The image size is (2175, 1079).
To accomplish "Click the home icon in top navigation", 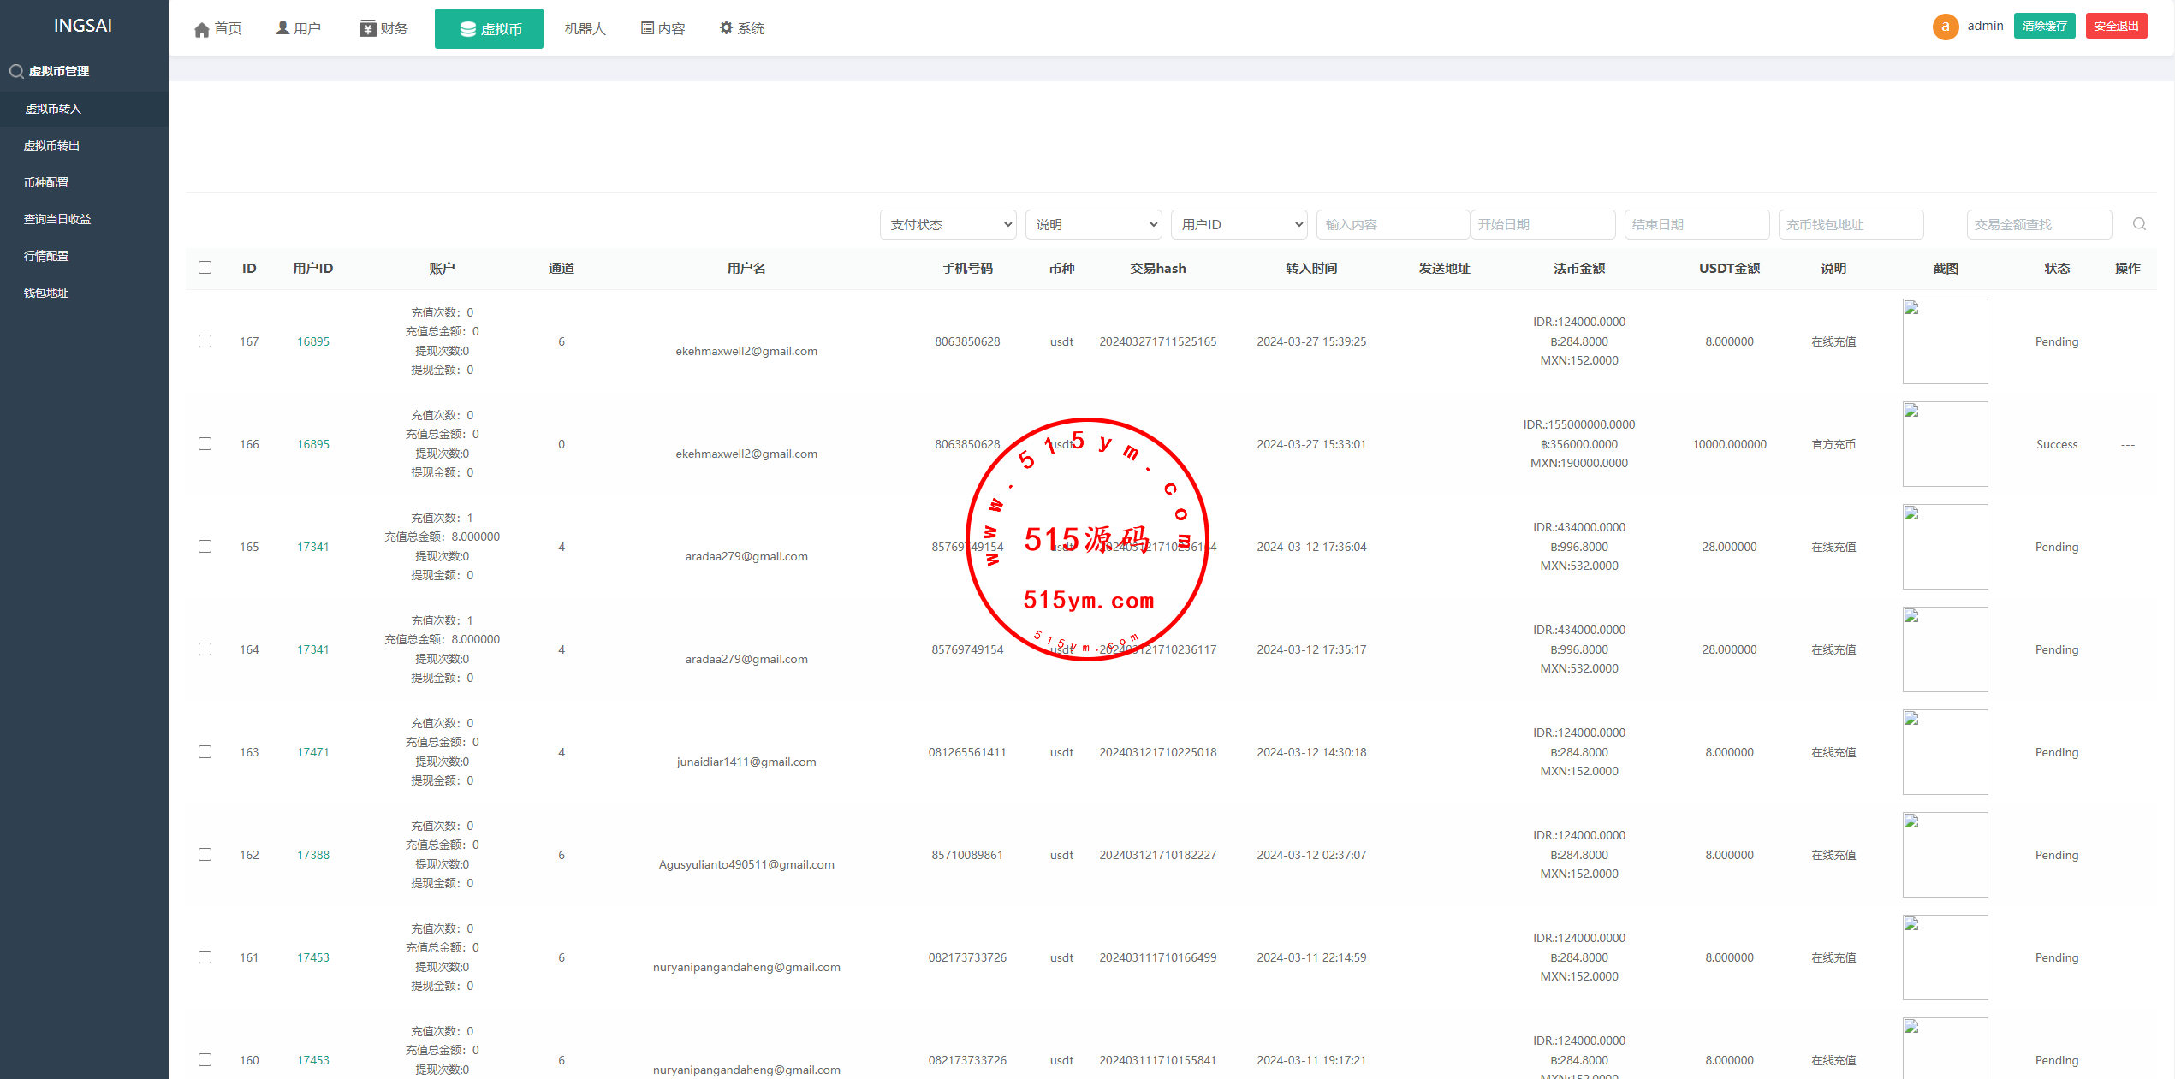I will pyautogui.click(x=202, y=30).
